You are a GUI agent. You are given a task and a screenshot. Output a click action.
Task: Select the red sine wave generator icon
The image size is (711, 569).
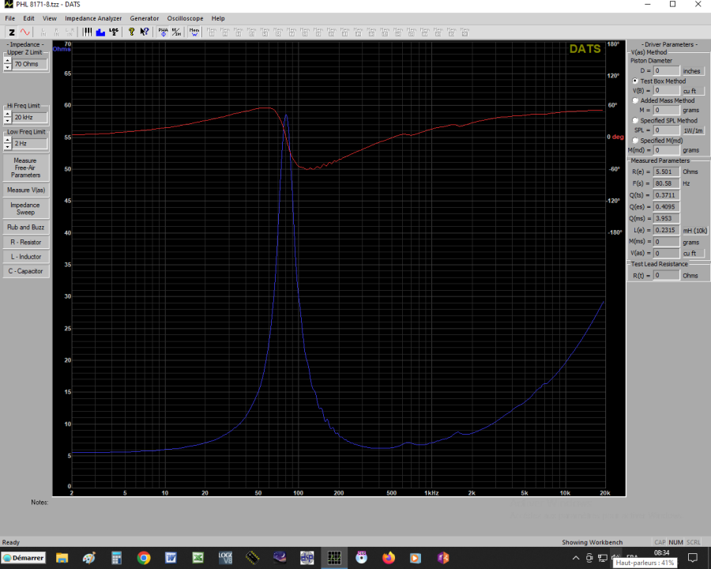[x=25, y=32]
